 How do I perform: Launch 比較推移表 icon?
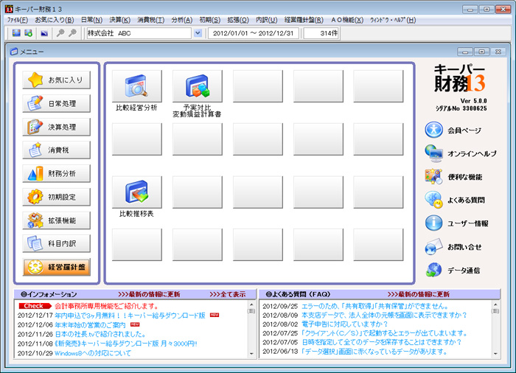[137, 192]
